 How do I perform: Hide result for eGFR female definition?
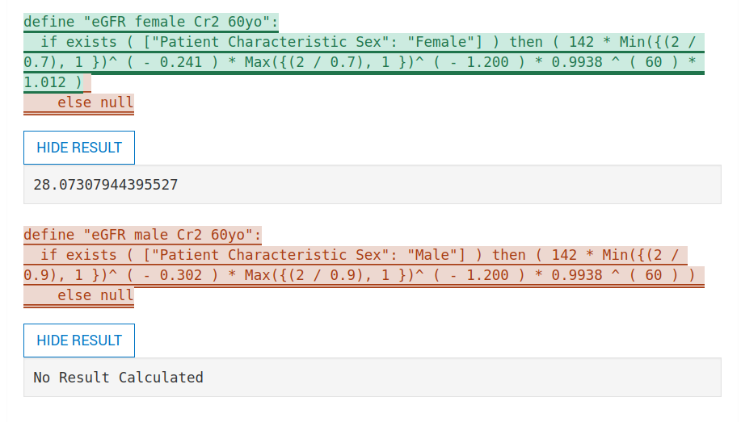(79, 148)
